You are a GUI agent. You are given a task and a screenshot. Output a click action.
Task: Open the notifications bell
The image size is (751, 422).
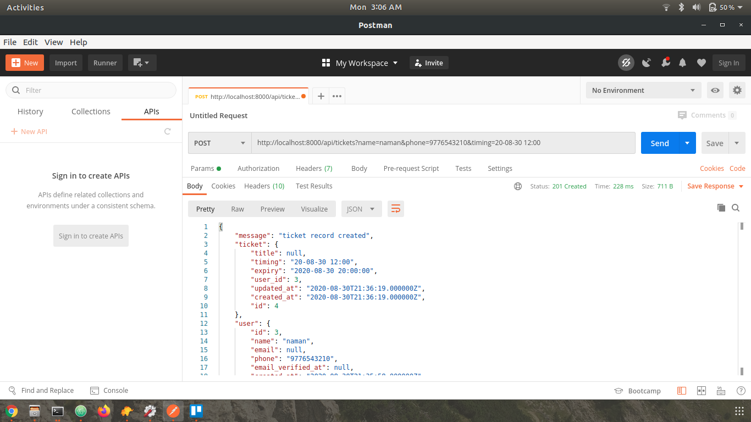(x=683, y=63)
